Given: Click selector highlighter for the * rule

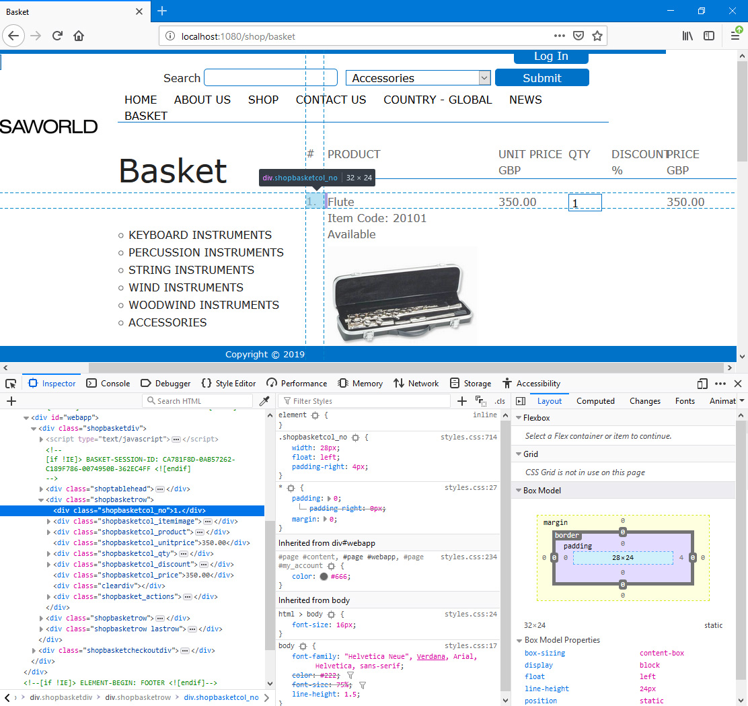Looking at the screenshot, I should pyautogui.click(x=291, y=488).
